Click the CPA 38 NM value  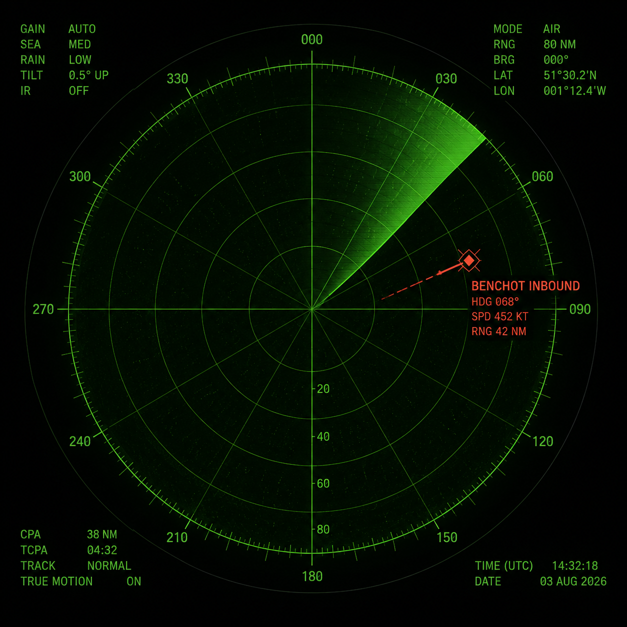click(x=102, y=534)
